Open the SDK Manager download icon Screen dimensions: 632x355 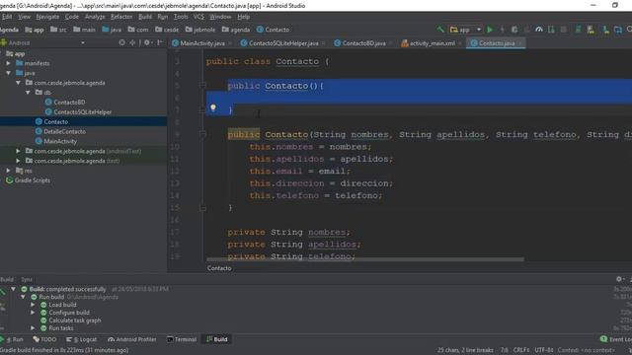605,30
